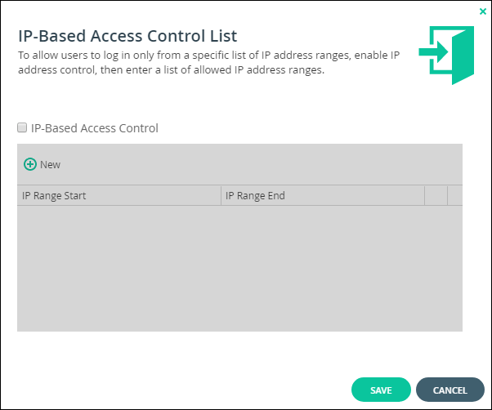Click the last narrow blank column header
This screenshot has height=410, width=492.
[455, 195]
